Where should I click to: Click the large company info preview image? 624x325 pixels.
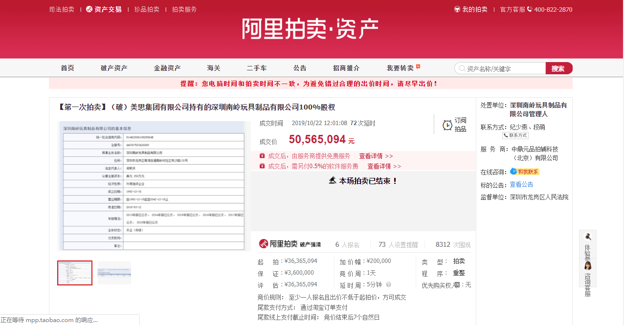pyautogui.click(x=154, y=186)
